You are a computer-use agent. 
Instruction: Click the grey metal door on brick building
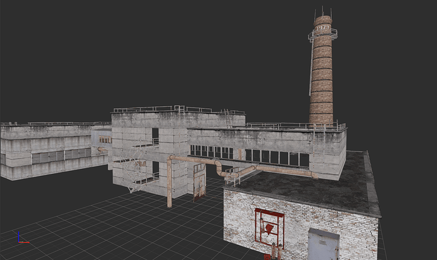tap(323, 245)
